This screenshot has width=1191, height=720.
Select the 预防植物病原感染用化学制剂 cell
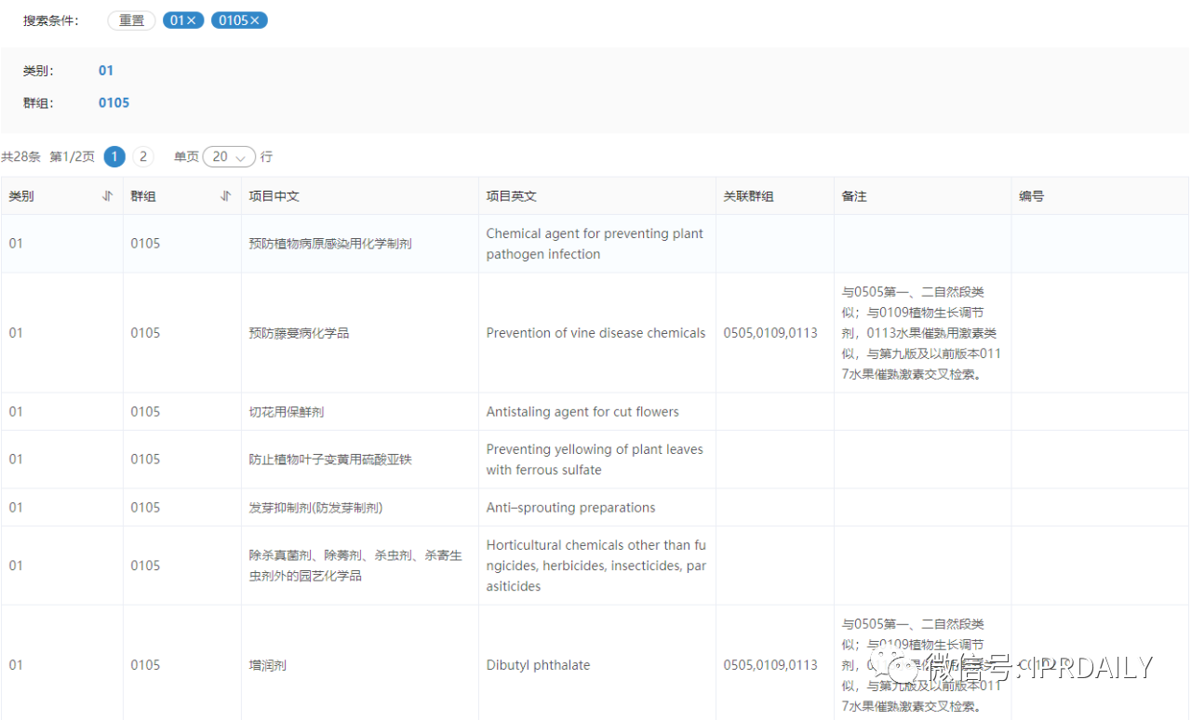coord(359,244)
